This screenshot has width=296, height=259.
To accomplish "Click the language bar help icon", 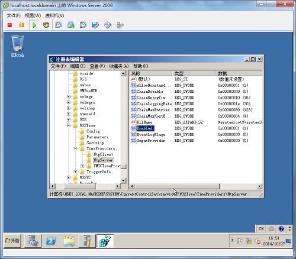I will (x=281, y=229).
